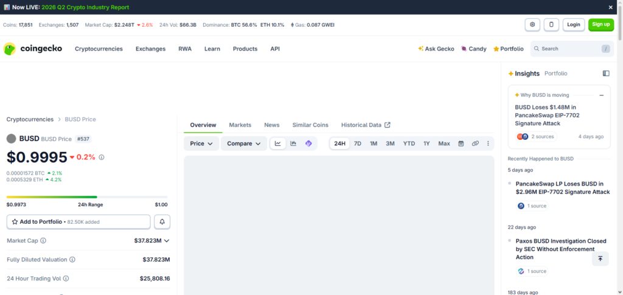
Task: Open Historical Data external link
Action: click(366, 125)
